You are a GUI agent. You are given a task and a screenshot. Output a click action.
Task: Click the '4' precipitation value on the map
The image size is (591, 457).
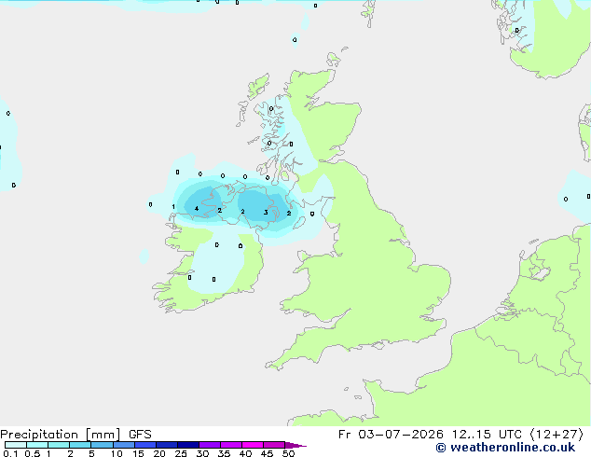click(197, 209)
